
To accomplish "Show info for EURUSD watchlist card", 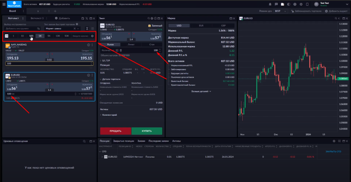I will (88, 75).
